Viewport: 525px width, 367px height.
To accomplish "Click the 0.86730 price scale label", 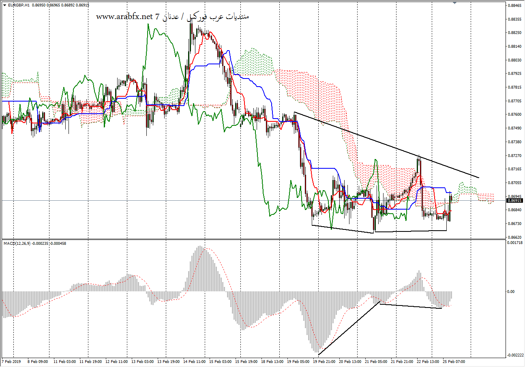I will coord(514,224).
